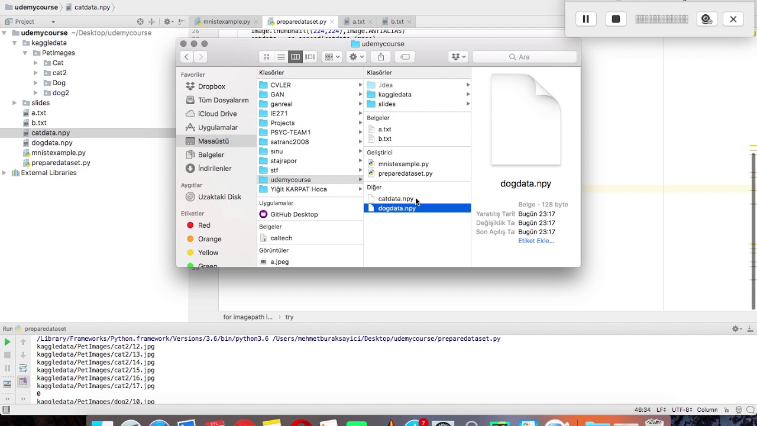The height and width of the screenshot is (426, 757).
Task: Click the LF line separator status
Action: coord(661,409)
